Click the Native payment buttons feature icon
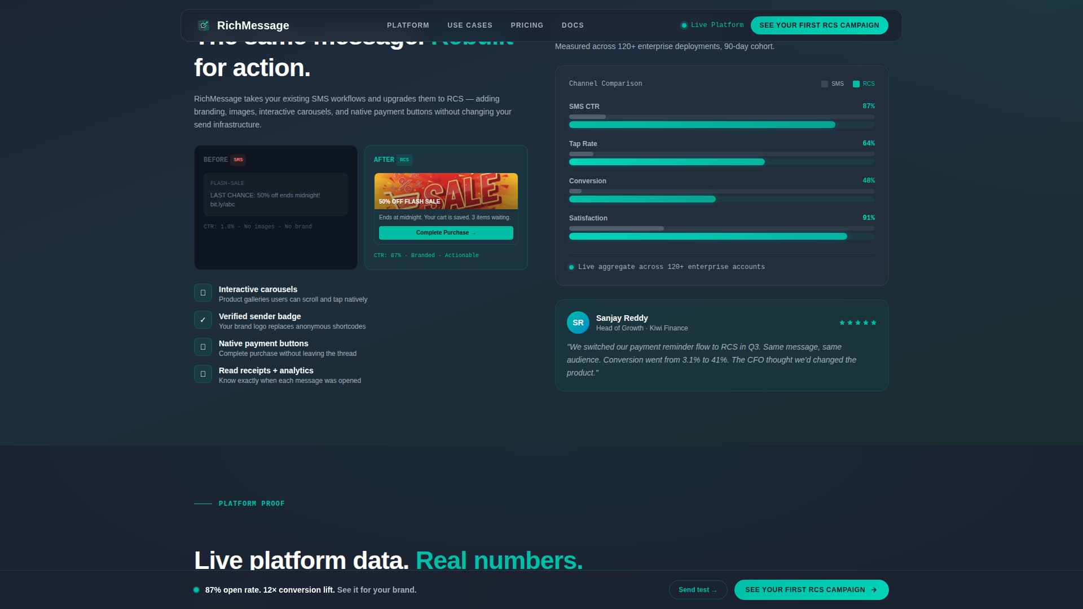The image size is (1083, 609). (203, 347)
